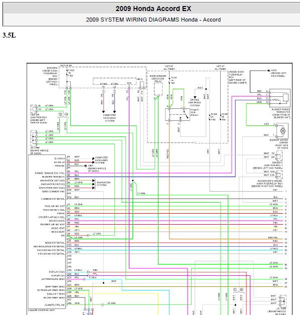The width and height of the screenshot is (300, 315).
Task: Select the engine controls system arrow
Action: click(x=195, y=97)
